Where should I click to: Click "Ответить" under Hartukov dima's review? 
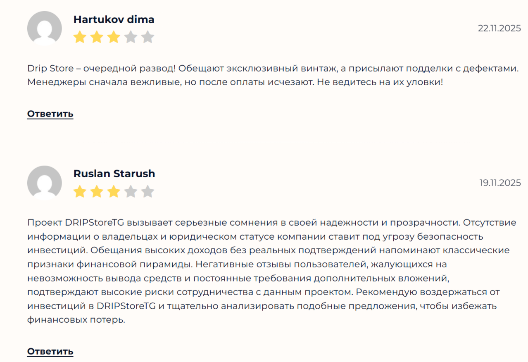point(50,114)
